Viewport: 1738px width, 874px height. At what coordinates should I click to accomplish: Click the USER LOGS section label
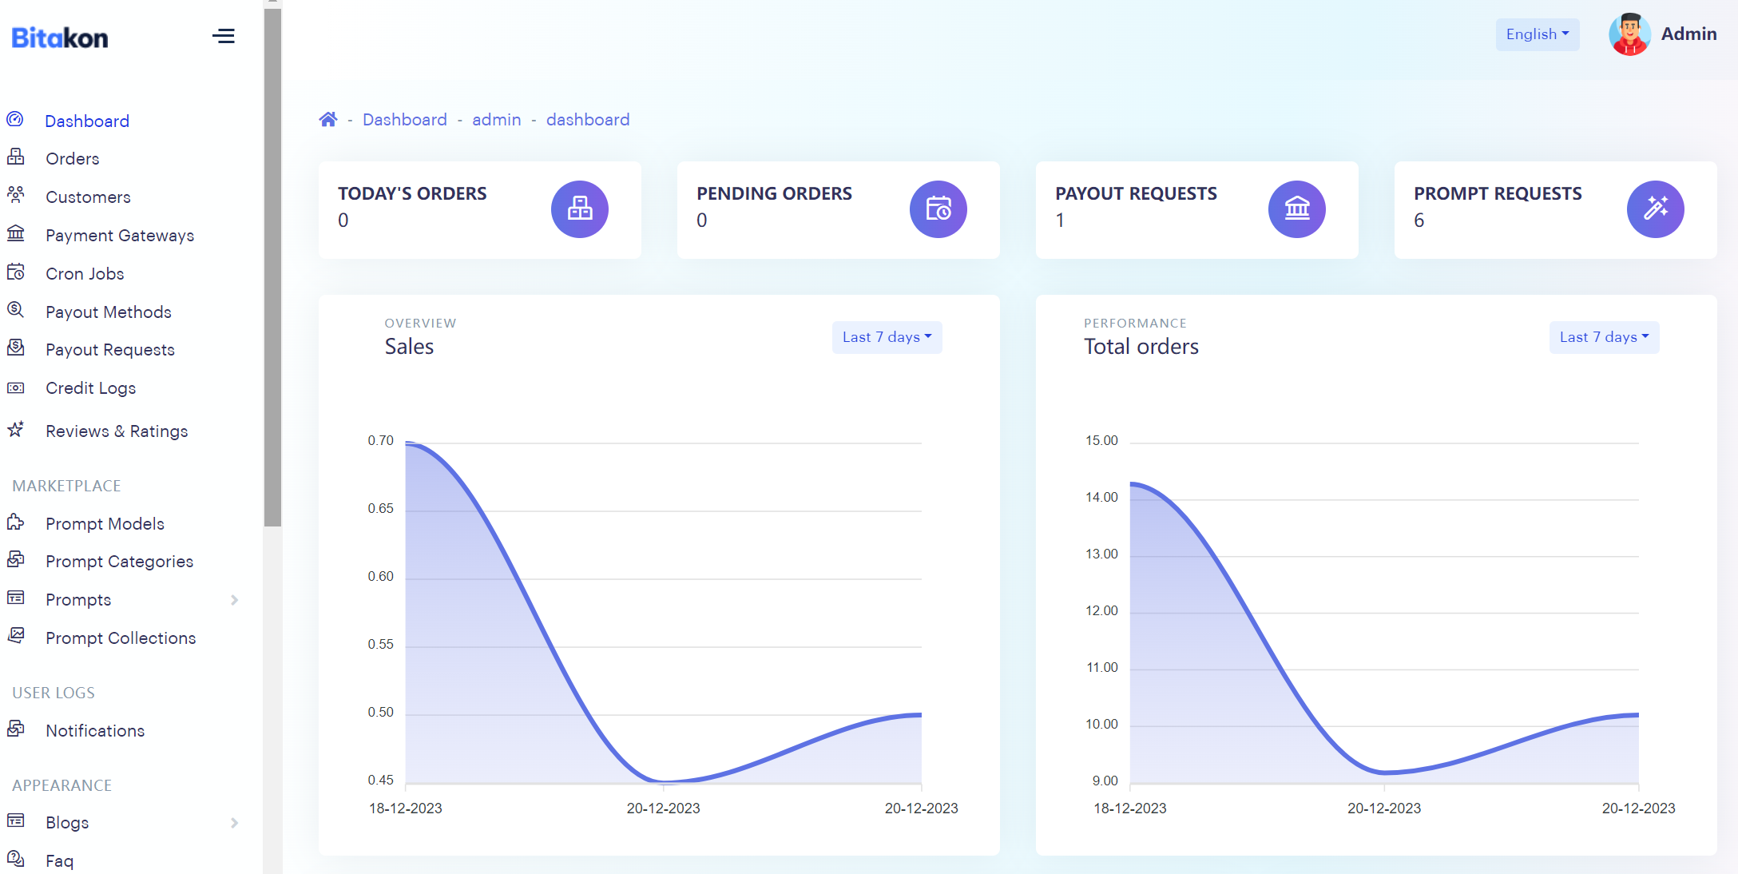click(x=54, y=693)
